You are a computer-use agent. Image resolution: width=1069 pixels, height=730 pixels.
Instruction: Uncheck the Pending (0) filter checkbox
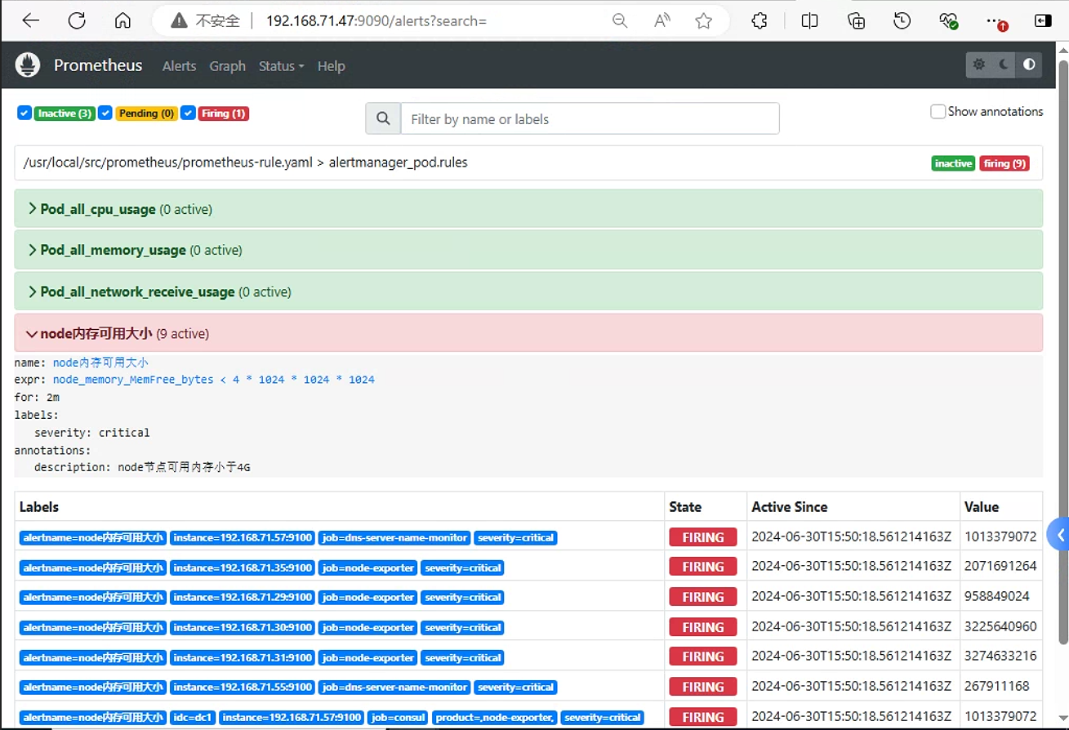(x=105, y=113)
